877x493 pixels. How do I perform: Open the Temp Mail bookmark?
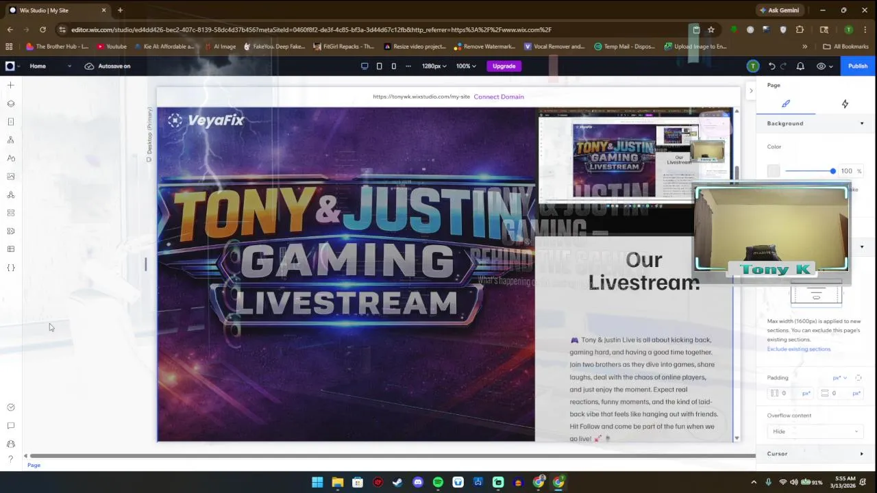624,47
